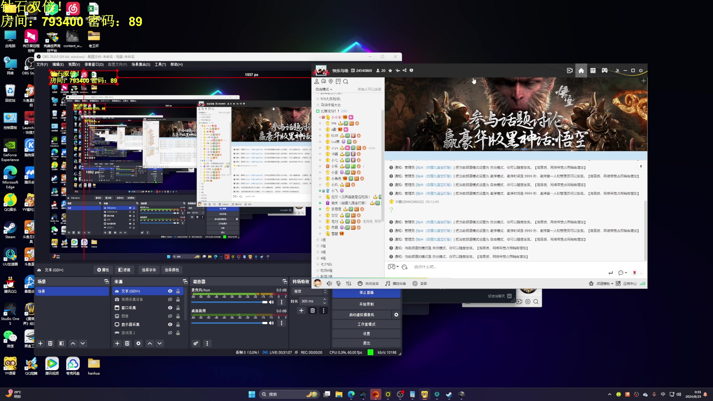Open options menu for 麦克风/Aux channel
The width and height of the screenshot is (713, 401).
point(281,302)
